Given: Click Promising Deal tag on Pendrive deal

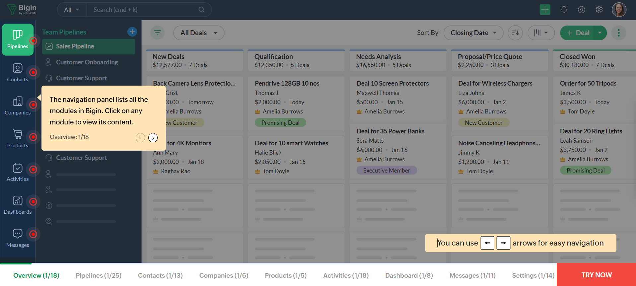Looking at the screenshot, I should pos(280,123).
